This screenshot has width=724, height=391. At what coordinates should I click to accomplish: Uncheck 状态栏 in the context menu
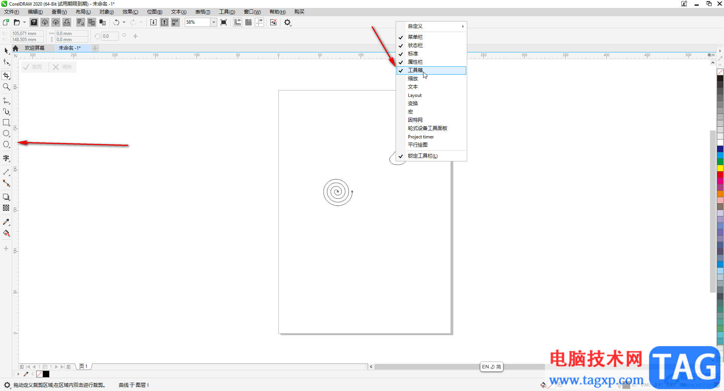click(431, 45)
